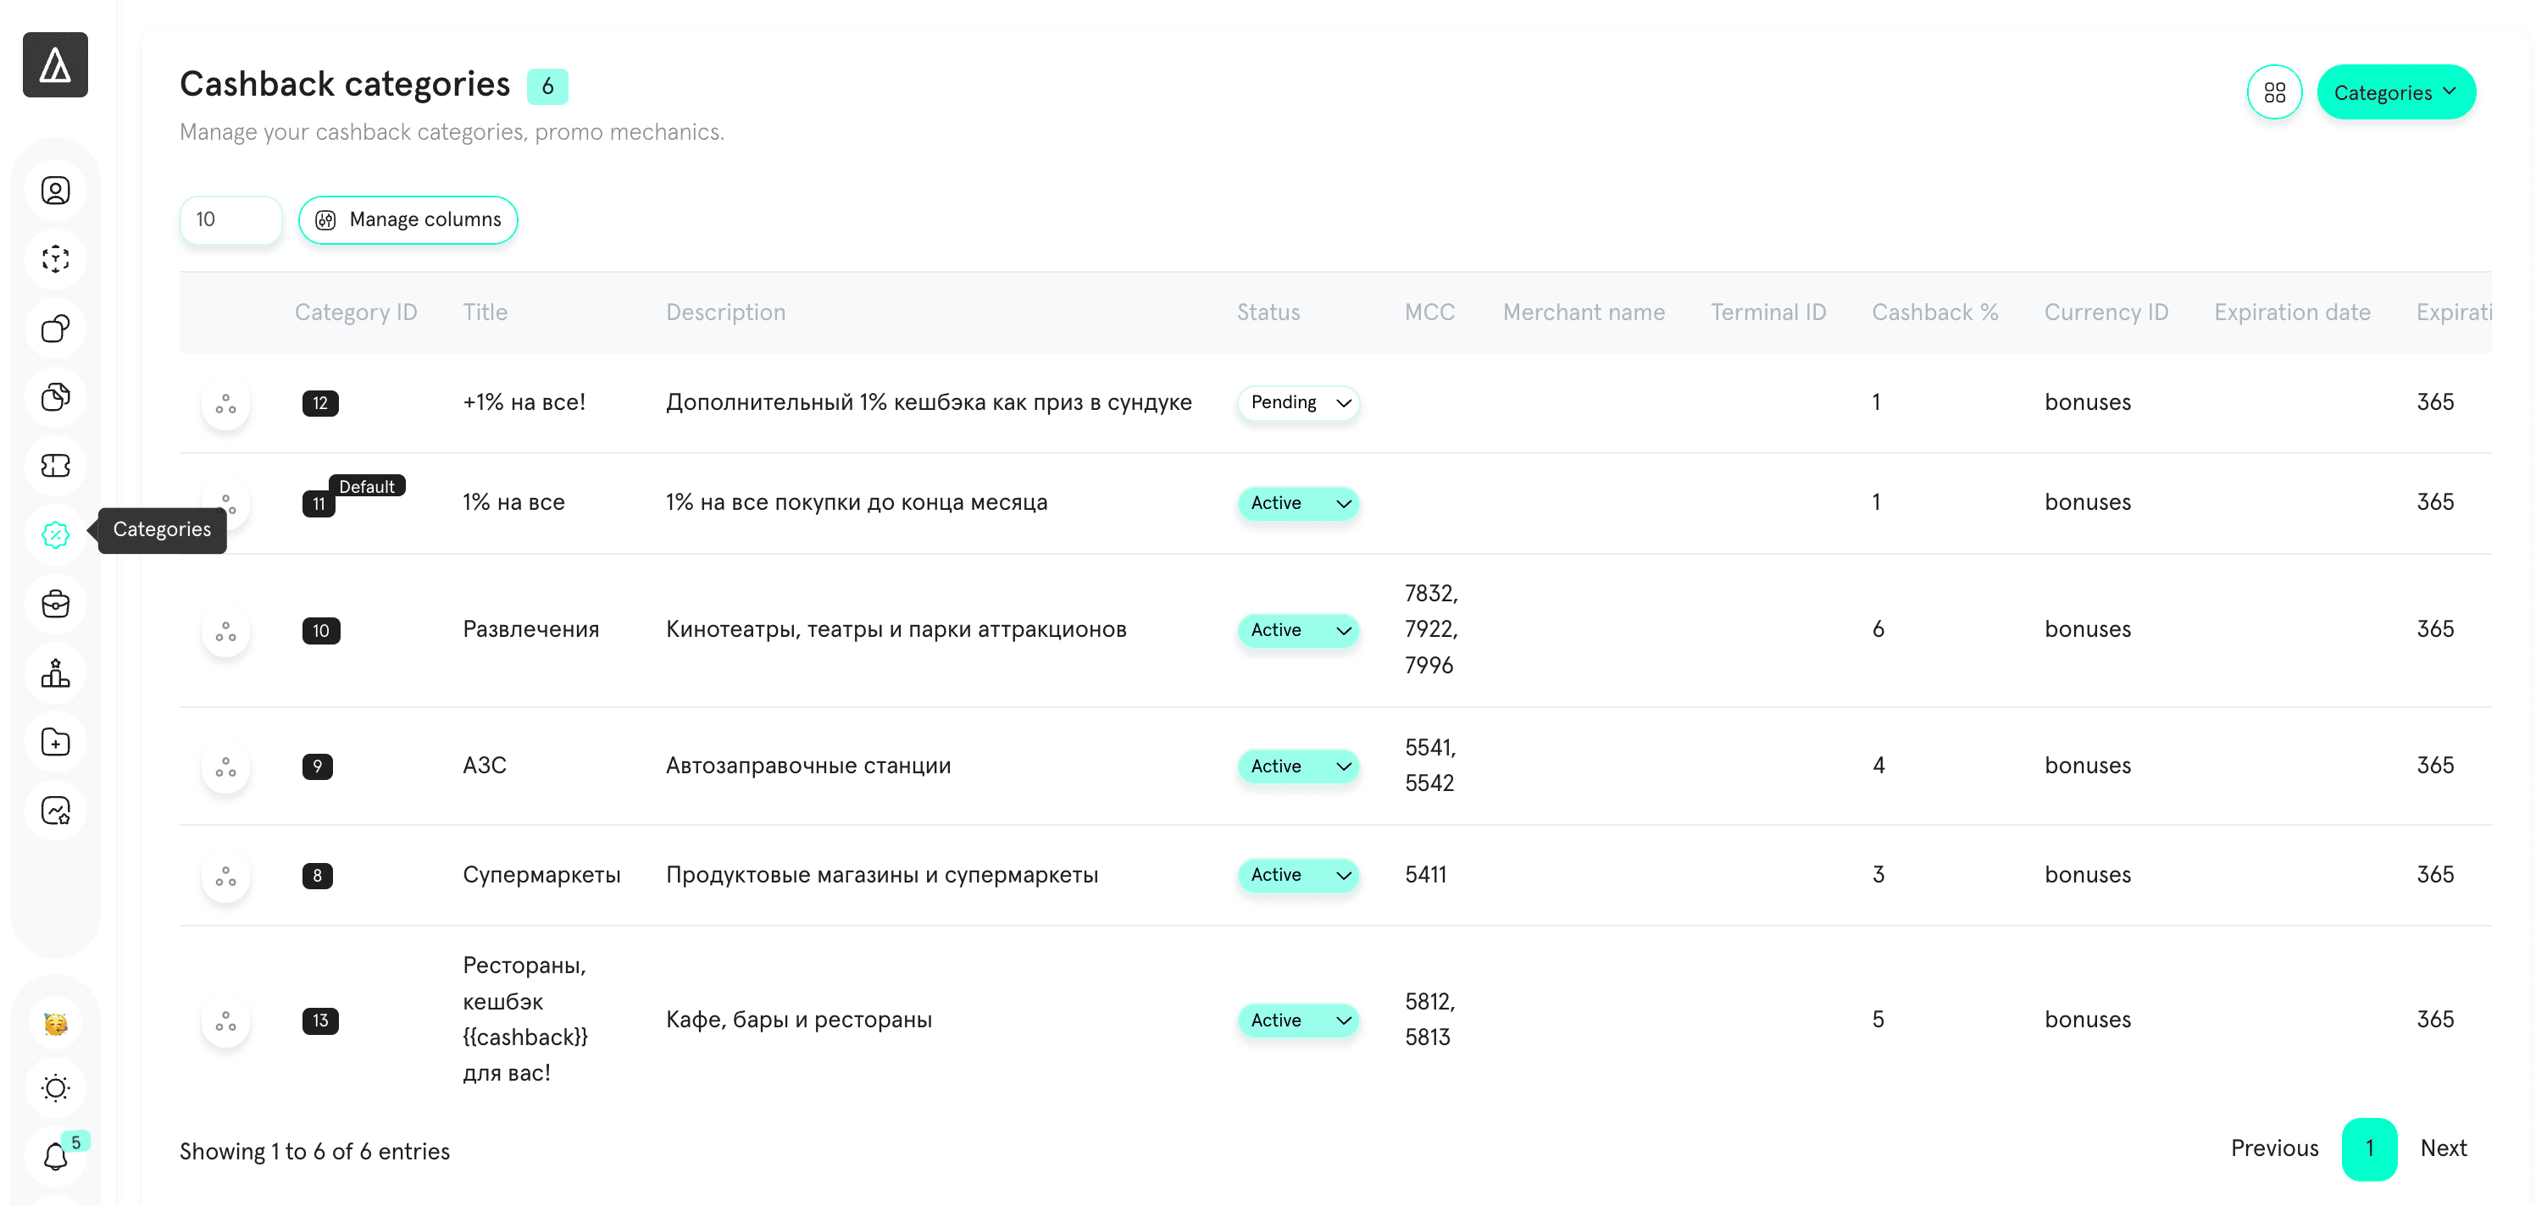This screenshot has width=2547, height=1206.
Task: Open Active status dropdown for Супермаркеты
Action: (x=1298, y=875)
